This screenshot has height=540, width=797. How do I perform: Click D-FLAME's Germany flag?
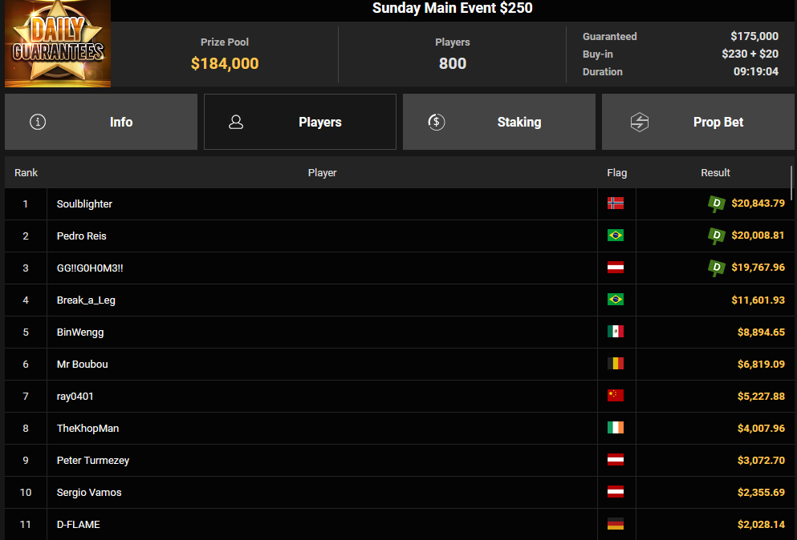point(616,524)
